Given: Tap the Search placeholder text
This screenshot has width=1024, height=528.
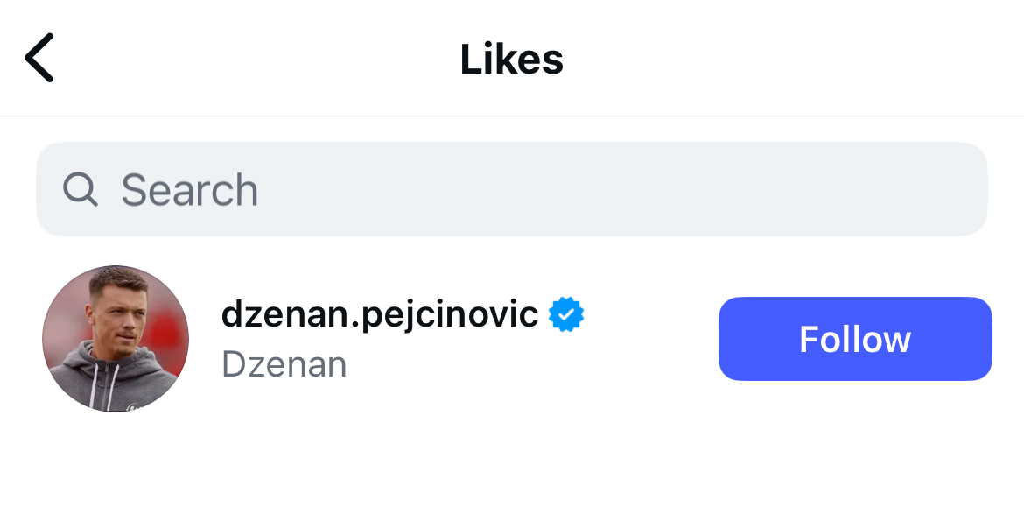Looking at the screenshot, I should tap(190, 190).
